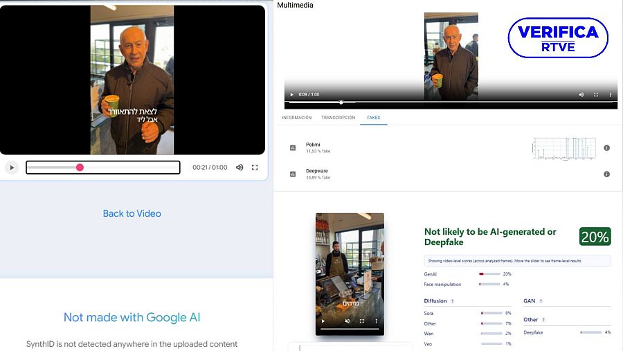Image resolution: width=623 pixels, height=351 pixels.
Task: Click Polimi 11,53 % fake label
Action: click(x=318, y=152)
